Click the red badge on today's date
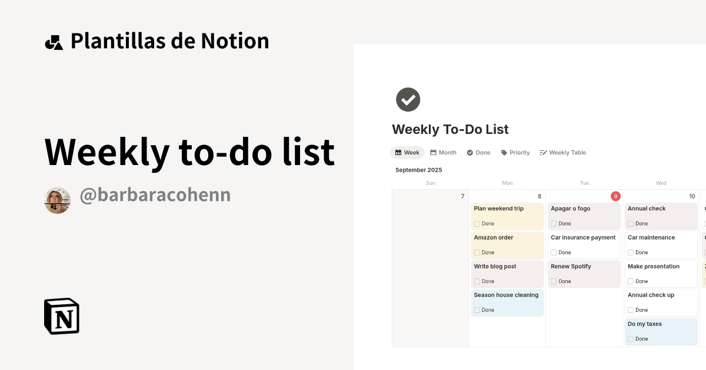Image resolution: width=706 pixels, height=370 pixels. tap(616, 196)
